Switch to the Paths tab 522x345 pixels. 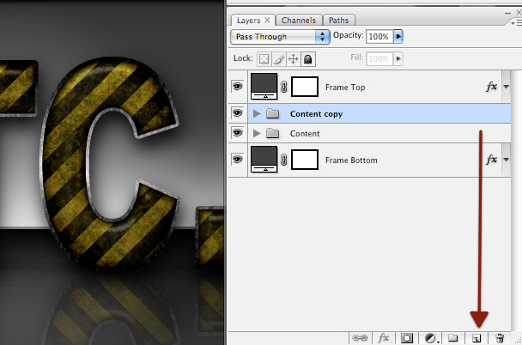coord(338,21)
